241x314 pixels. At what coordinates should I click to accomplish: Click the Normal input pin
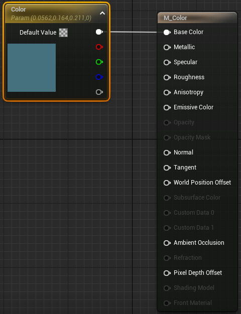pyautogui.click(x=167, y=152)
